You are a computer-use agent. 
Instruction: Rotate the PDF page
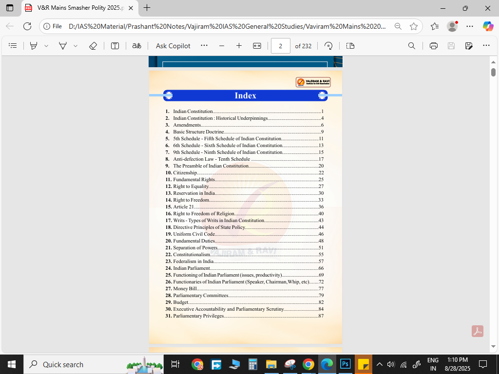[329, 46]
